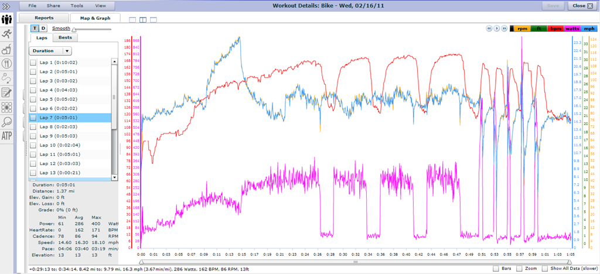Open the Tools menu
The width and height of the screenshot is (600, 274).
click(77, 6)
